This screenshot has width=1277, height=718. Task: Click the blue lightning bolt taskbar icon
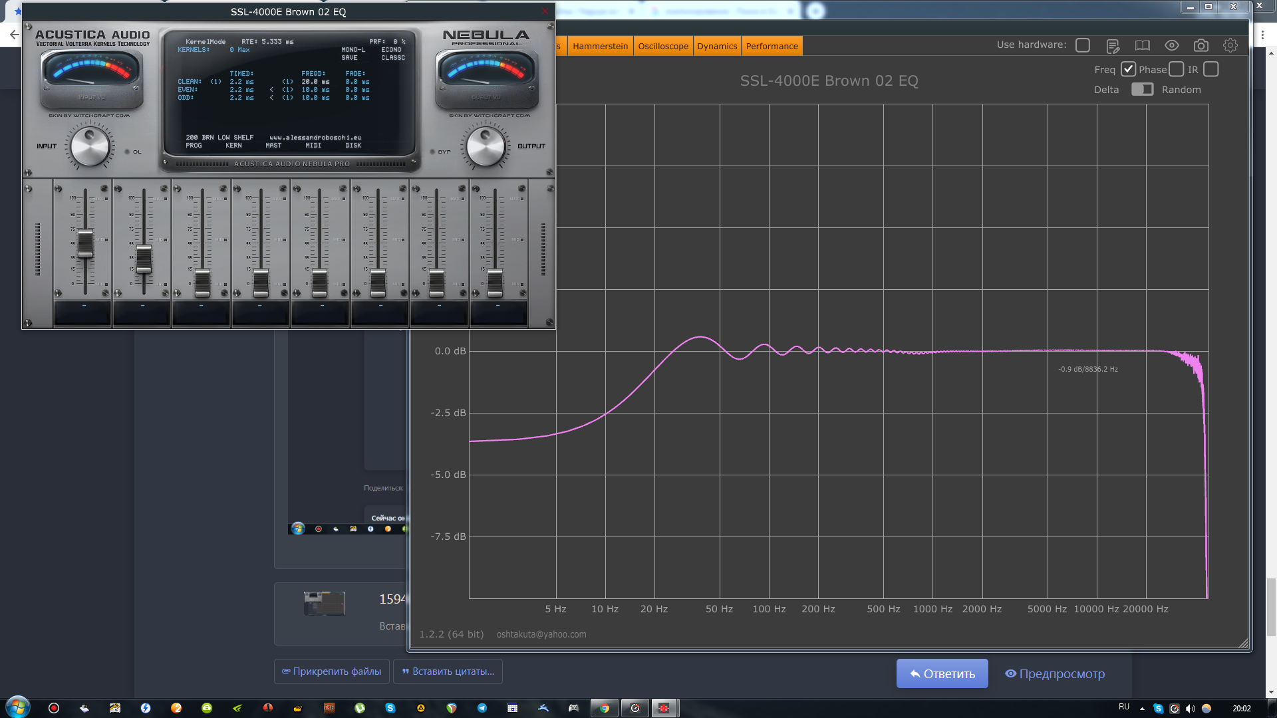tap(146, 708)
